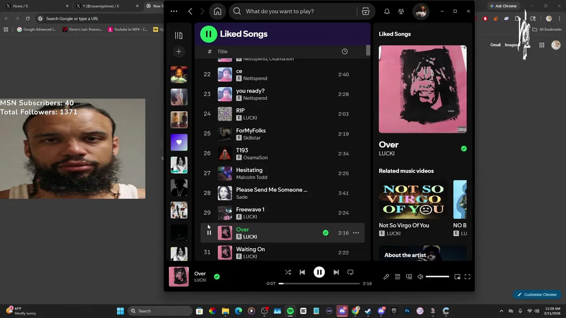Skip to the previous track

[302, 273]
